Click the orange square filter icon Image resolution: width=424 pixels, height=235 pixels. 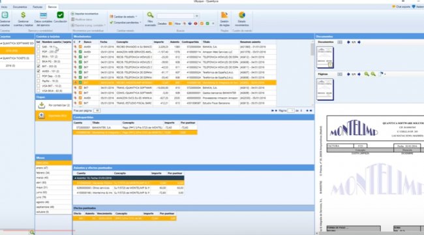(x=202, y=23)
